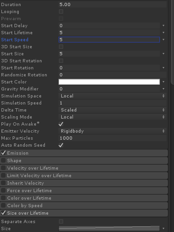This screenshot has height=232, width=174.
Task: Open Start Size mode arrow menu
Action: tap(163, 54)
